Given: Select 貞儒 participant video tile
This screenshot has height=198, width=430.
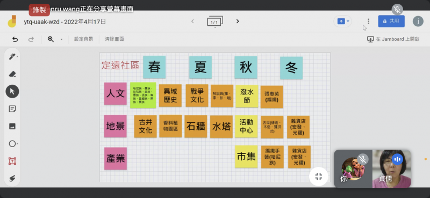Looking at the screenshot, I should tap(391, 168).
